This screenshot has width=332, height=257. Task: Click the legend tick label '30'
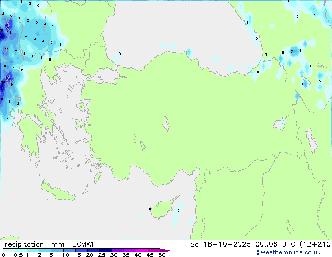point(114,255)
